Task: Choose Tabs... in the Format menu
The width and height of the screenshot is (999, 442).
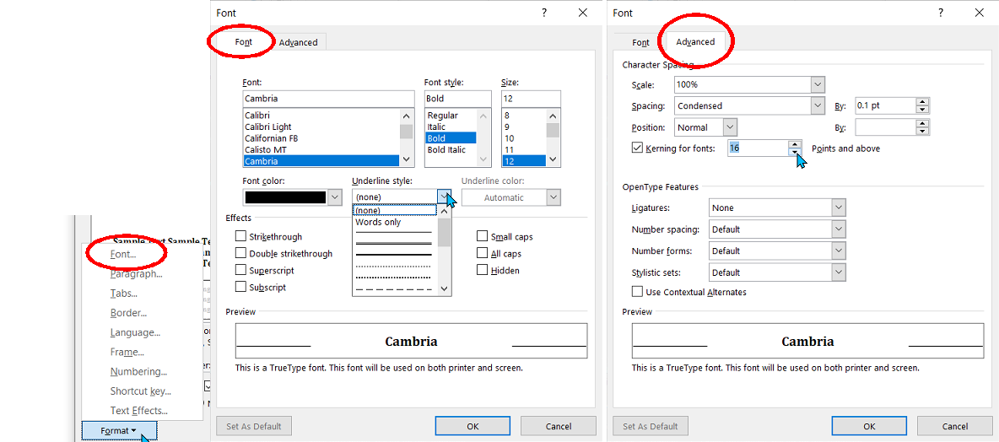Action: pyautogui.click(x=123, y=294)
